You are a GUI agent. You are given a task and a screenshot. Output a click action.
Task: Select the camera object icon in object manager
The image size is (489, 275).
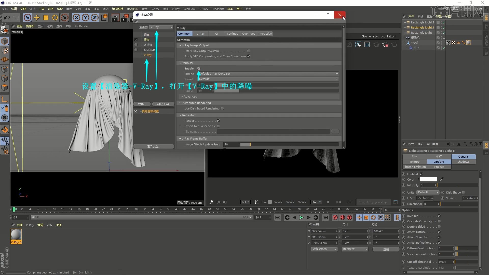pyautogui.click(x=408, y=37)
